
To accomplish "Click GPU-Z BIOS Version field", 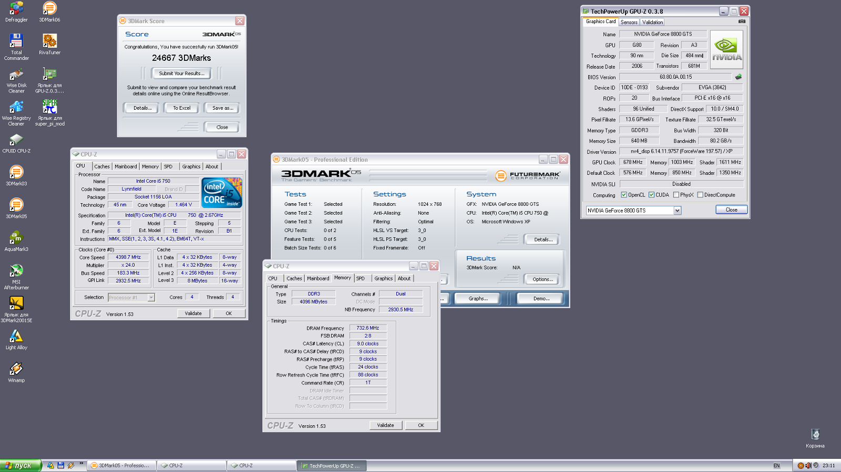I will 675,77.
